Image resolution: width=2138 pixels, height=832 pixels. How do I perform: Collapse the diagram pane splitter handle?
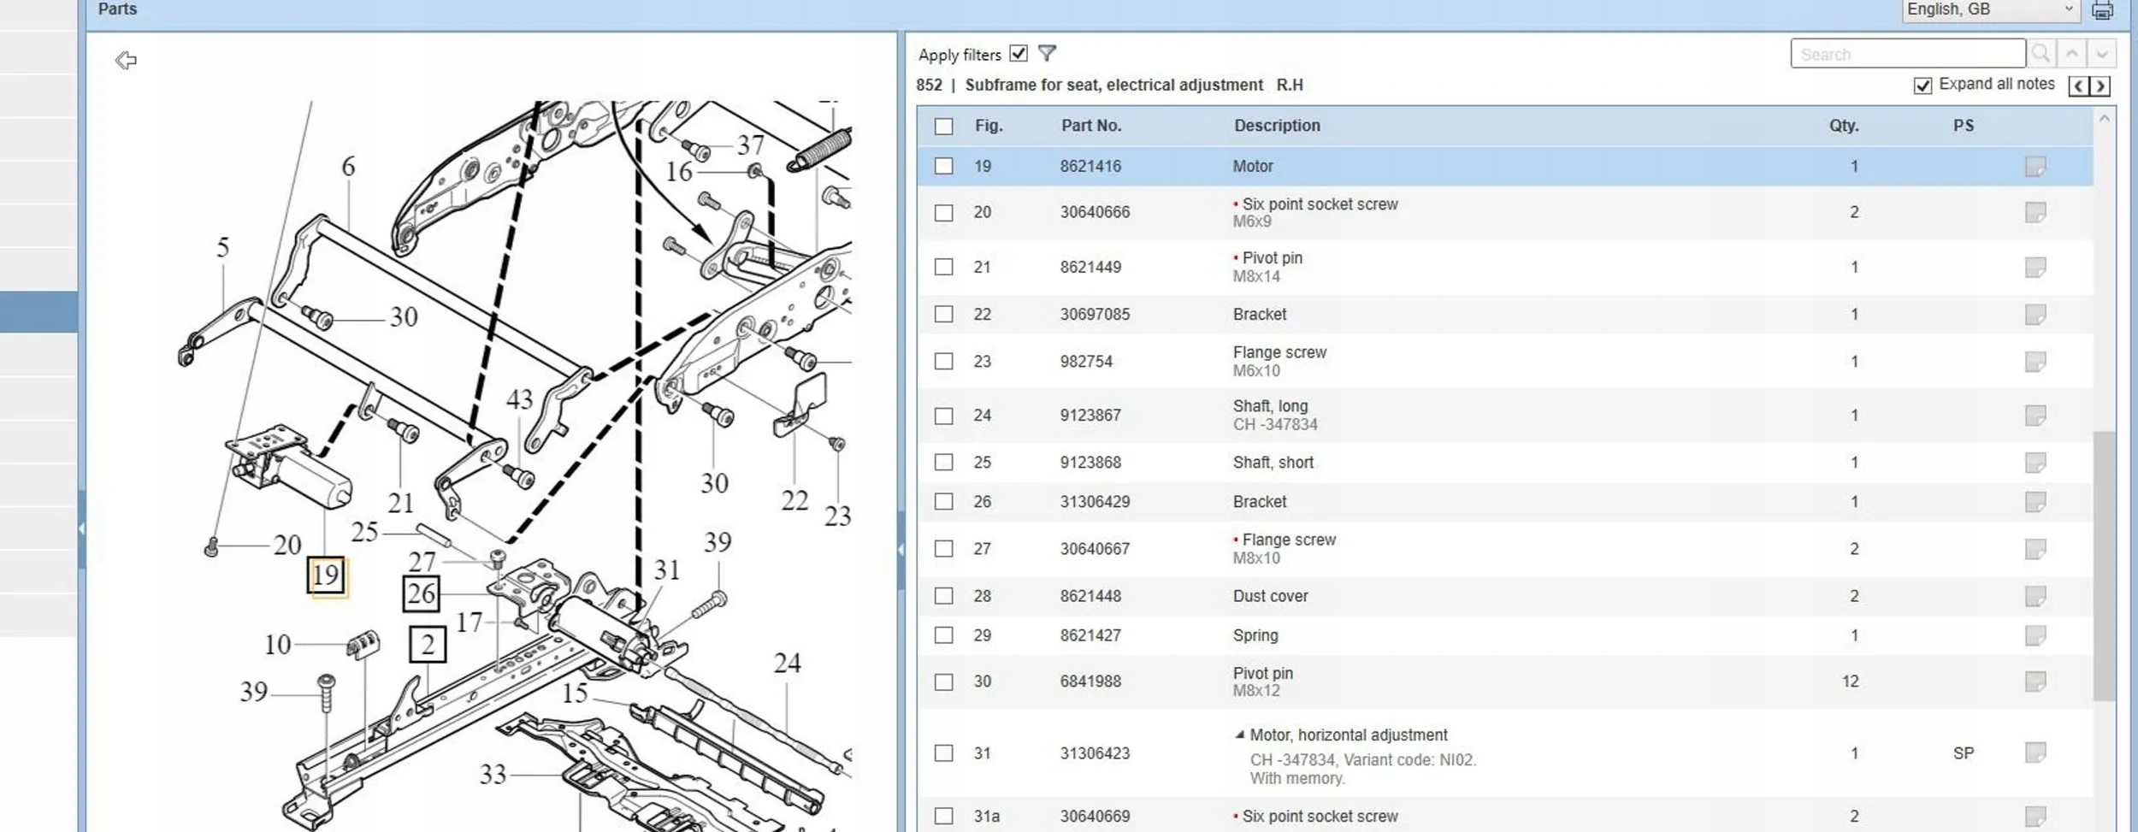(x=901, y=550)
